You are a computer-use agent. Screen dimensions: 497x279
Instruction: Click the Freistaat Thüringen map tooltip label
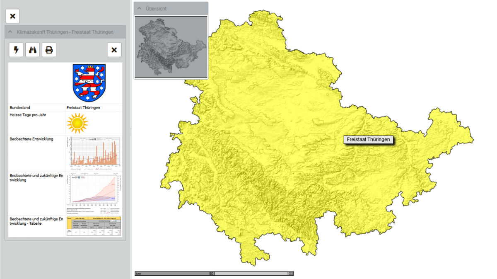click(368, 140)
